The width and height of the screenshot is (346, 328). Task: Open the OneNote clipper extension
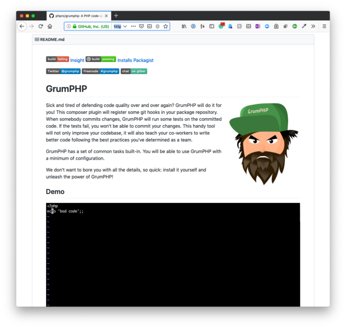coord(258,26)
